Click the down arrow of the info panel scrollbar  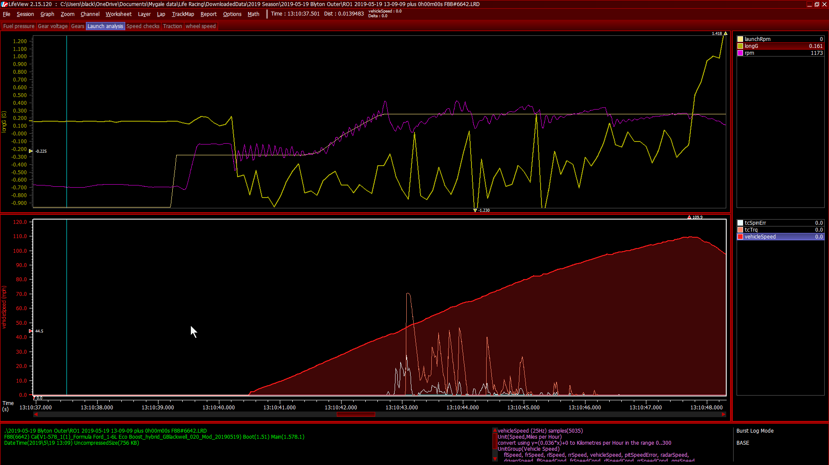point(495,459)
